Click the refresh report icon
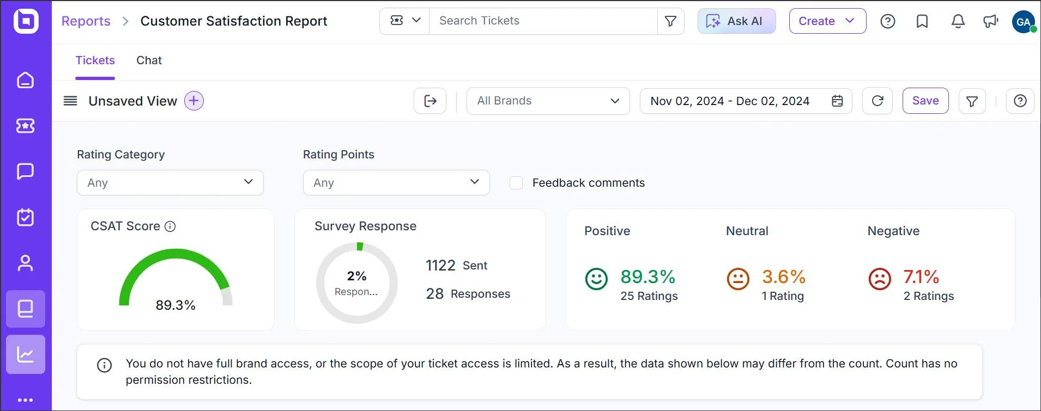 pyautogui.click(x=877, y=101)
